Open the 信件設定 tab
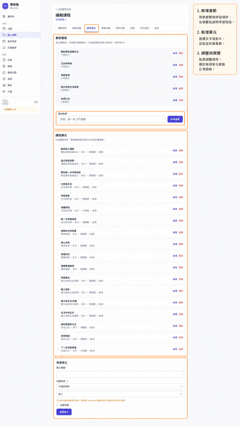 point(145,28)
